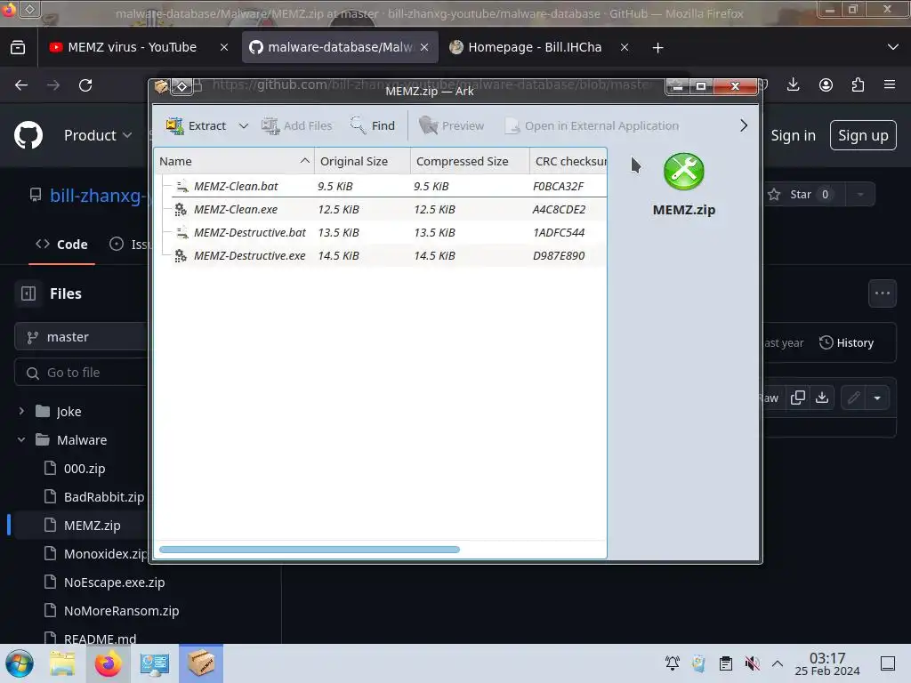Switch to Homepage Bill.IHCha tab
The width and height of the screenshot is (911, 683).
[x=535, y=47]
